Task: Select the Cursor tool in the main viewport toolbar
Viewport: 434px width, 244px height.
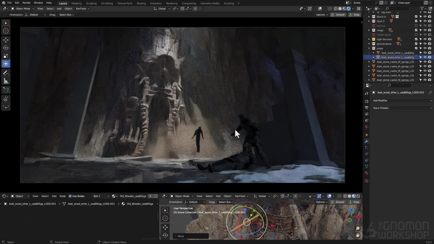Action: 6,31
